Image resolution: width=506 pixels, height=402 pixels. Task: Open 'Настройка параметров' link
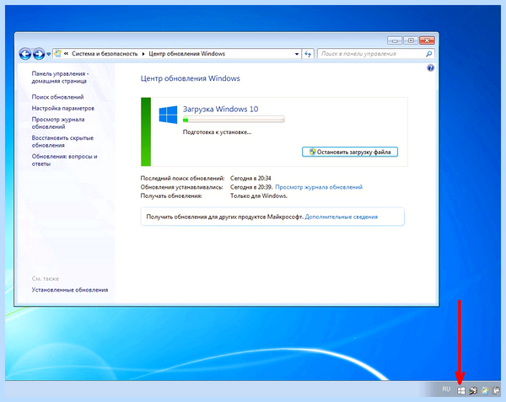coord(63,109)
